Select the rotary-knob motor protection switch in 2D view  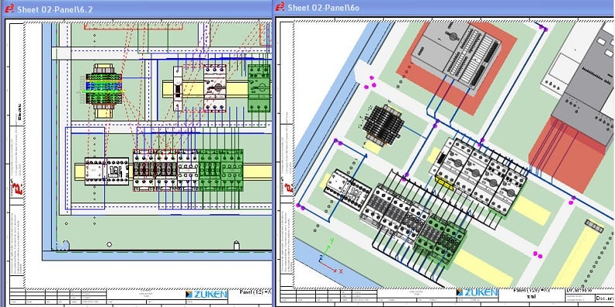[215, 88]
